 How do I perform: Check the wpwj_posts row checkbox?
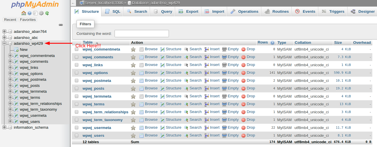tap(77, 89)
